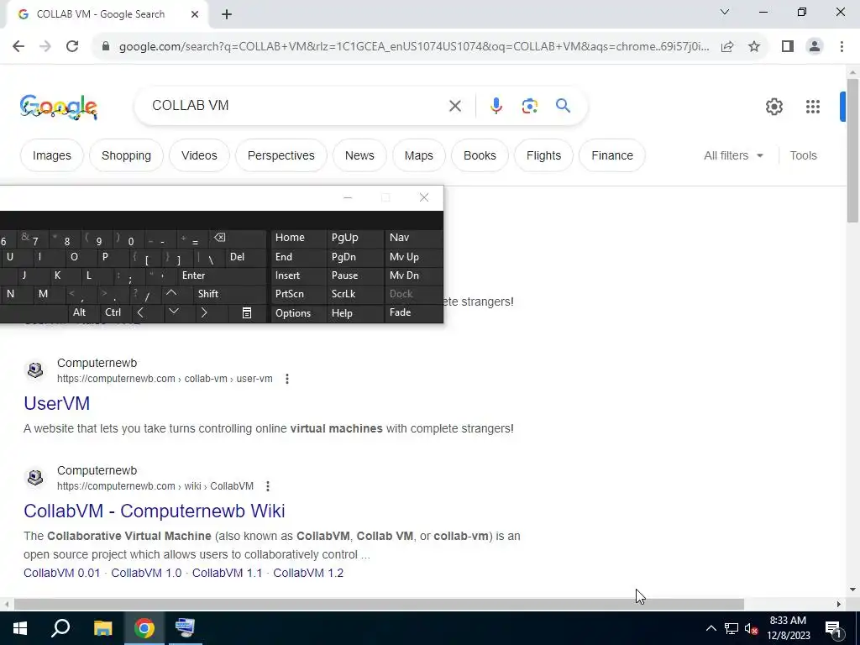Click the Google doodle logo

[x=59, y=107]
